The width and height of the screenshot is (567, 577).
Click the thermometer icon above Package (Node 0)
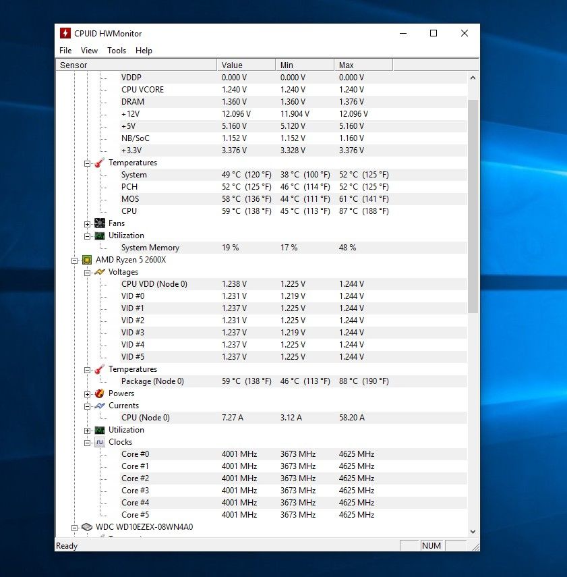click(100, 369)
